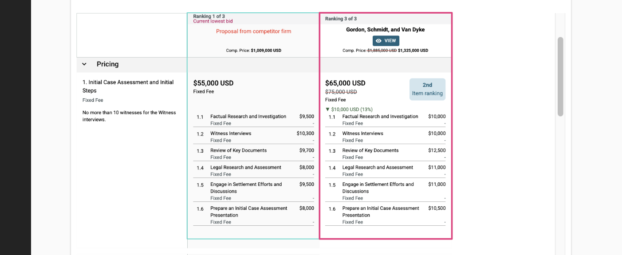Click Gordon's 1.6 Prepare Initial Case Assessment row
Screen dimensions: 622x255
point(385,215)
